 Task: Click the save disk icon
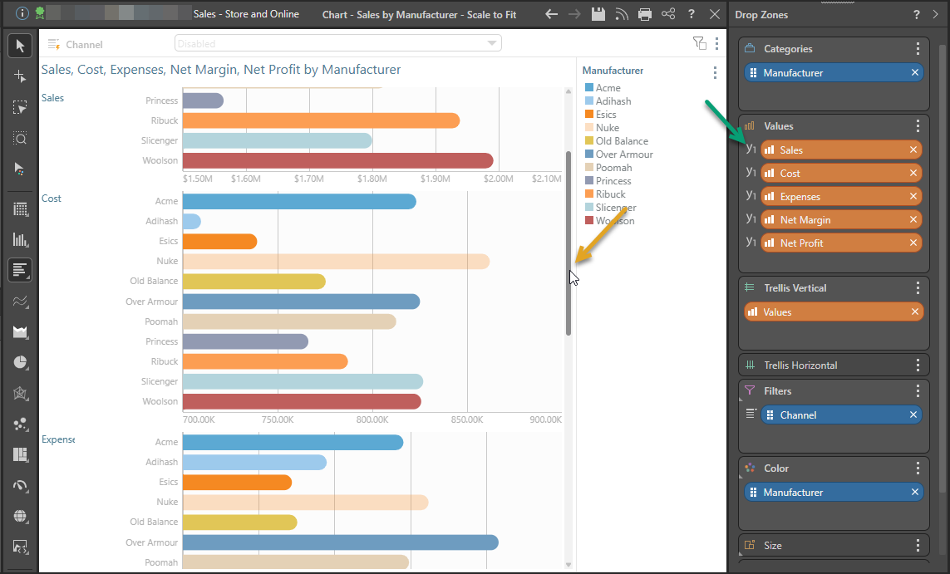[598, 14]
